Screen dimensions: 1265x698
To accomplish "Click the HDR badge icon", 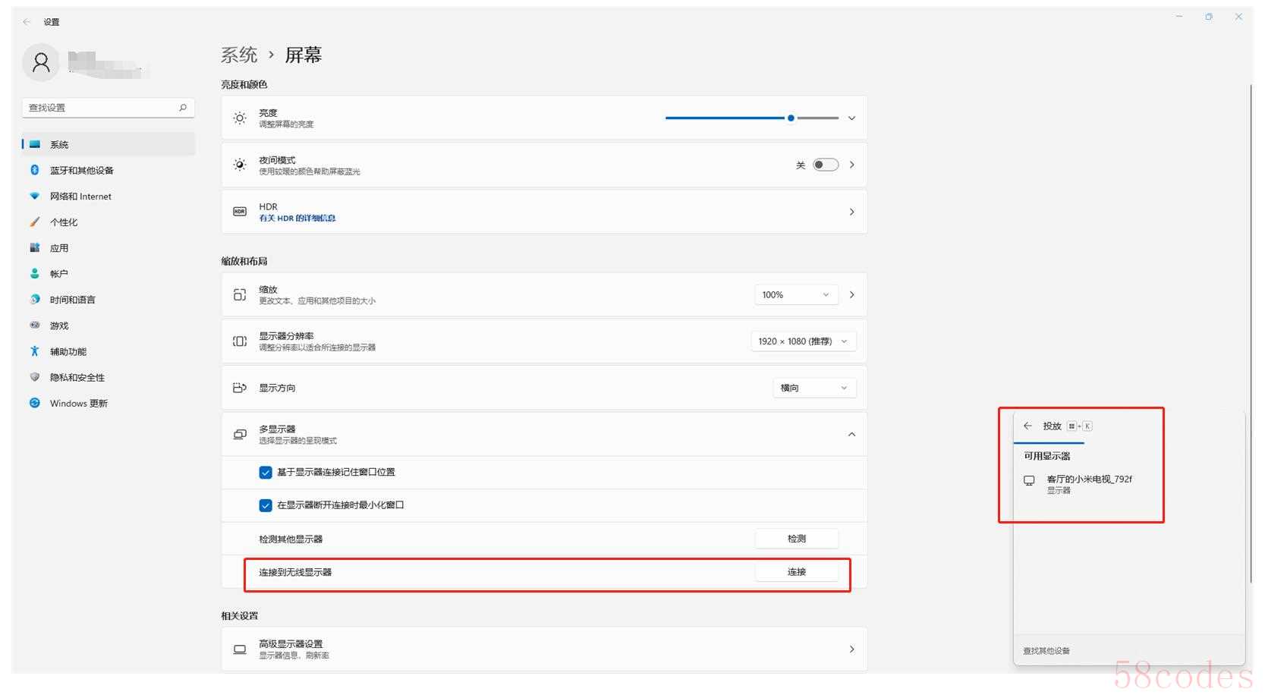I will 240,212.
